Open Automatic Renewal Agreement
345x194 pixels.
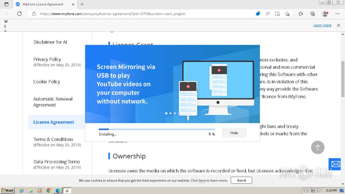pyautogui.click(x=53, y=102)
